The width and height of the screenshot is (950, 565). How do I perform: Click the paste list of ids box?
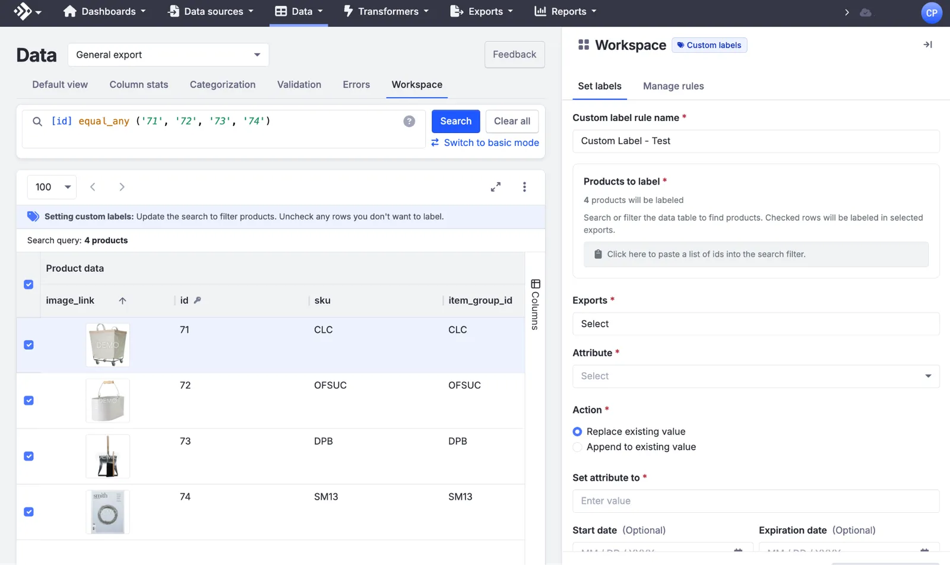pos(756,255)
